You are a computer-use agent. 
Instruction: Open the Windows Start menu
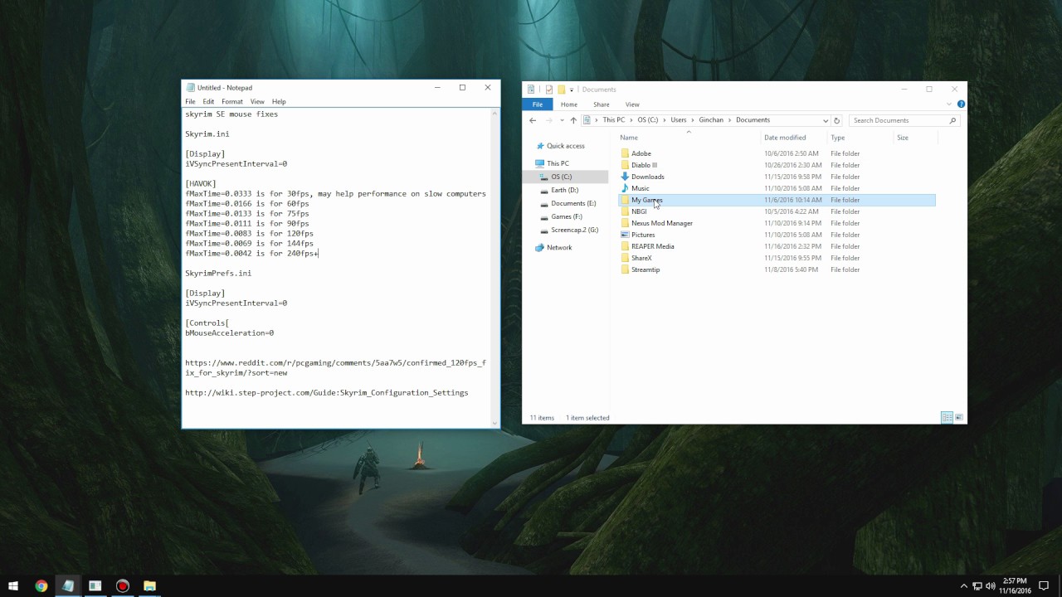[13, 585]
